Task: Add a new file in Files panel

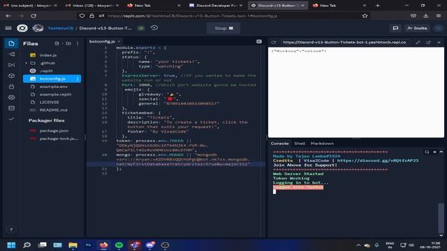Action: pyautogui.click(x=57, y=43)
